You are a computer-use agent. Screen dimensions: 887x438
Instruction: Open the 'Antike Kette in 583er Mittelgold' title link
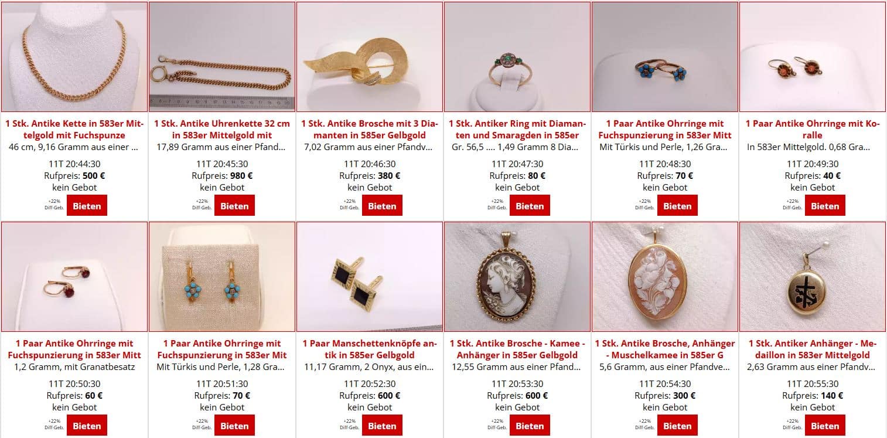(74, 129)
